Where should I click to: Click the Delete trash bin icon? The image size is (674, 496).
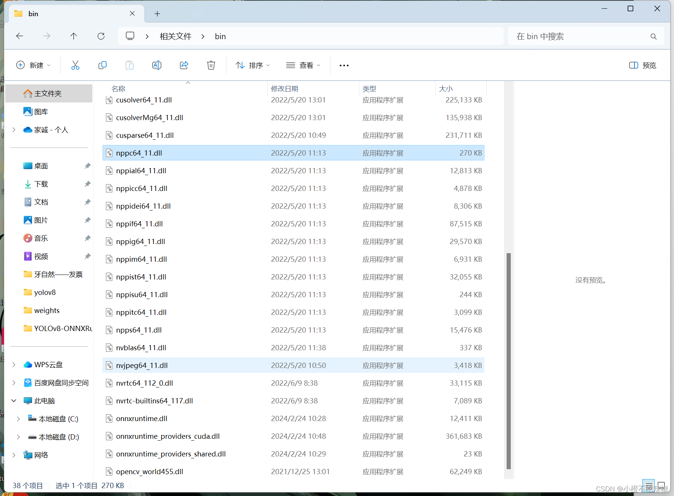click(211, 66)
